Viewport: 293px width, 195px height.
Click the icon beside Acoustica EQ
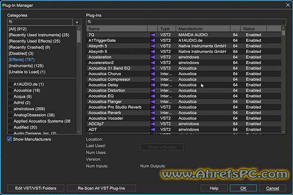tap(153, 96)
